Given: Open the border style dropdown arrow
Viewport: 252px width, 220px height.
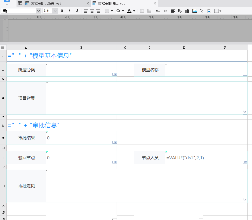Looking at the screenshot, I should pos(112,11).
